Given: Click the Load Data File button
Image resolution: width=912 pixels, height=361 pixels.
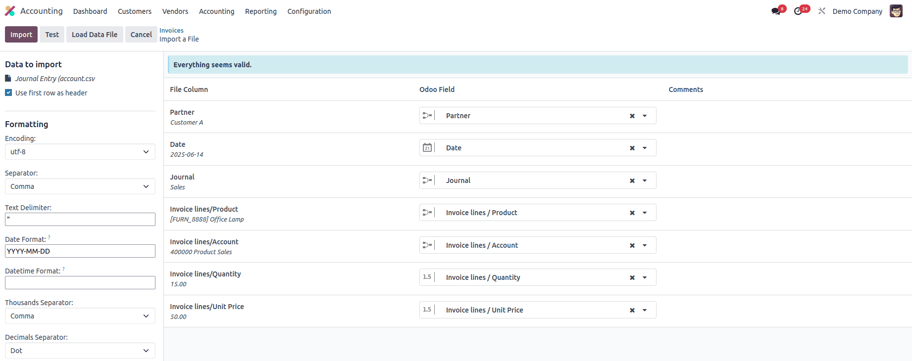Looking at the screenshot, I should coord(95,35).
